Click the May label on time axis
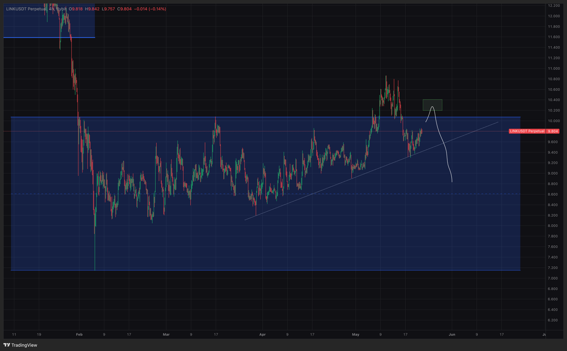The height and width of the screenshot is (351, 567). tap(356, 334)
